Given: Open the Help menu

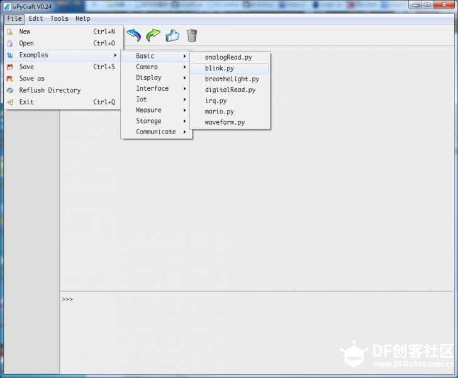Looking at the screenshot, I should pos(82,18).
